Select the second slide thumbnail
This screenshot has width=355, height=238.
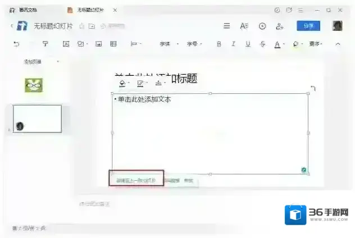pyautogui.click(x=38, y=118)
